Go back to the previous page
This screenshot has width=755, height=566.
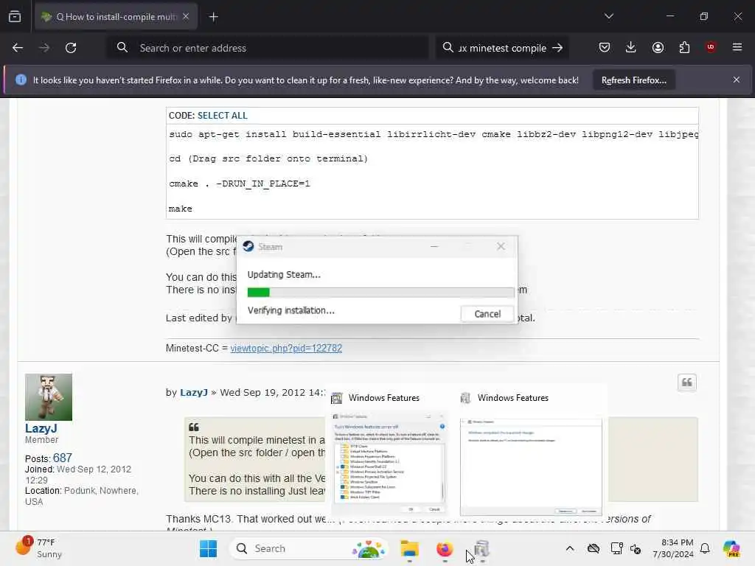tap(18, 48)
